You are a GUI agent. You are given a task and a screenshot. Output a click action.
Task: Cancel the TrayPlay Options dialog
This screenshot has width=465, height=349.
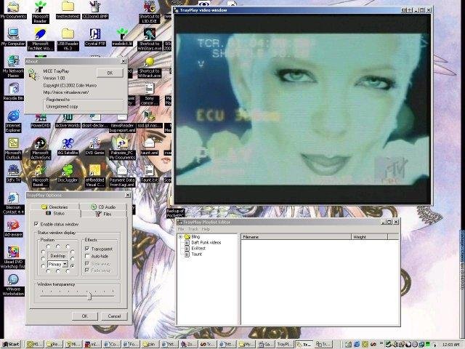[x=114, y=316]
